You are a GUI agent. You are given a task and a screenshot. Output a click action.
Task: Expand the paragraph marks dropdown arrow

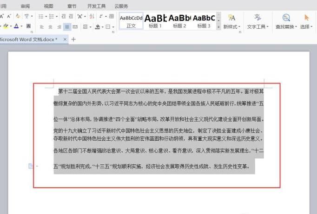click(106, 17)
